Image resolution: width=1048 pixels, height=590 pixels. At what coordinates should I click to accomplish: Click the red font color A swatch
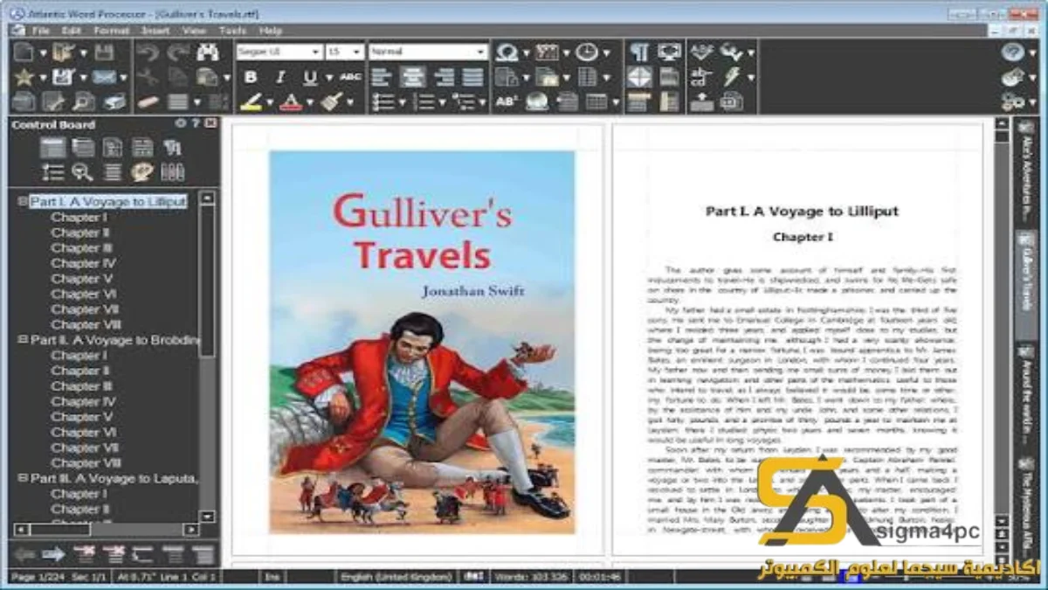coord(291,101)
